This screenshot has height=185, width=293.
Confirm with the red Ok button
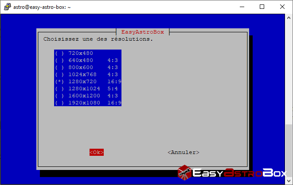point(97,152)
